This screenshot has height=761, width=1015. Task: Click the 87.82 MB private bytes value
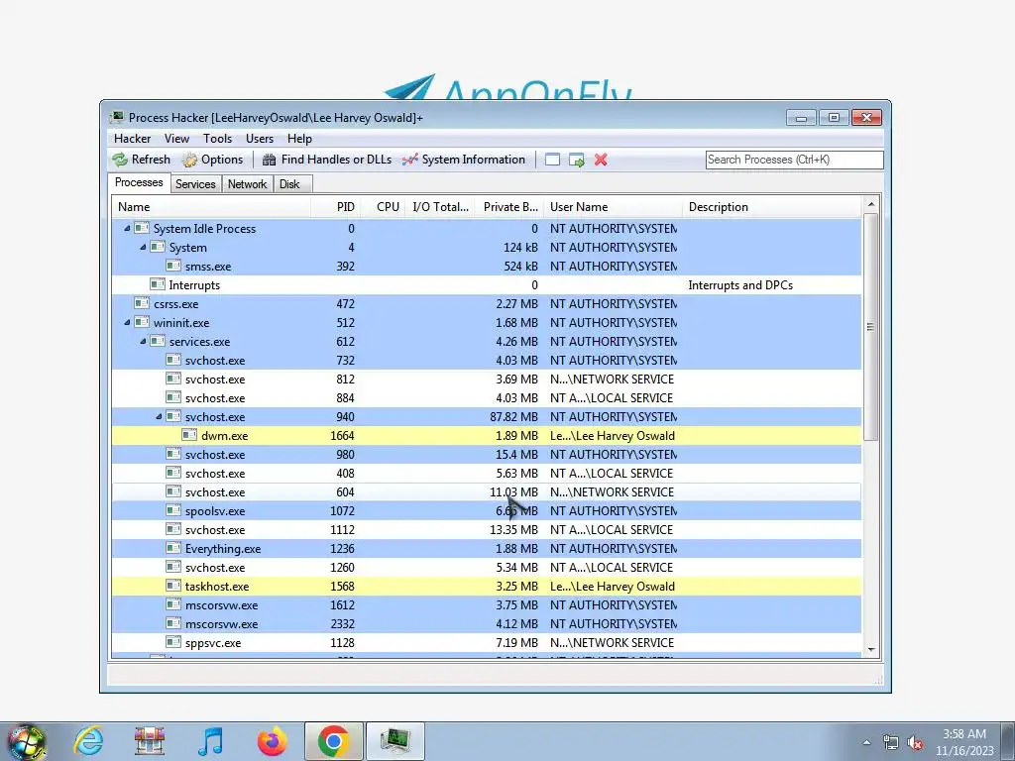(x=514, y=417)
